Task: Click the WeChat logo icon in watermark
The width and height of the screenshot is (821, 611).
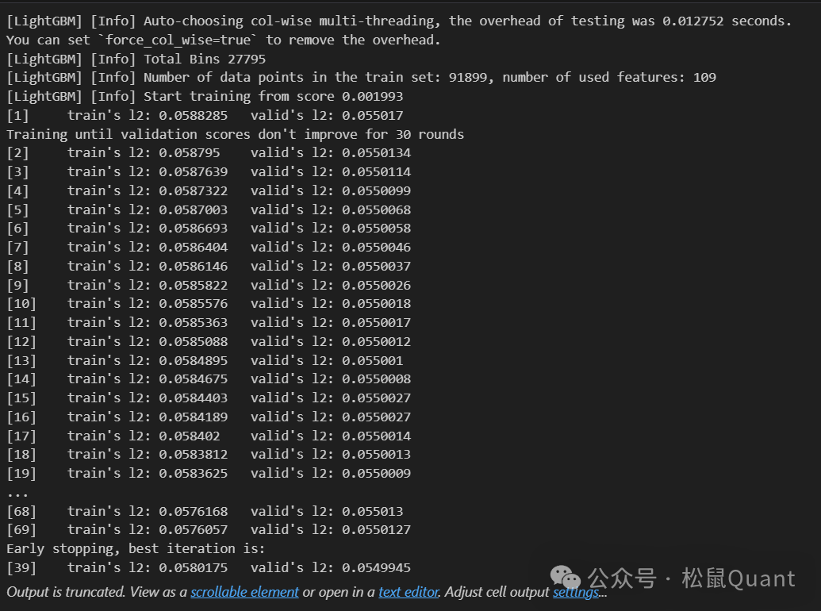Action: pyautogui.click(x=566, y=578)
